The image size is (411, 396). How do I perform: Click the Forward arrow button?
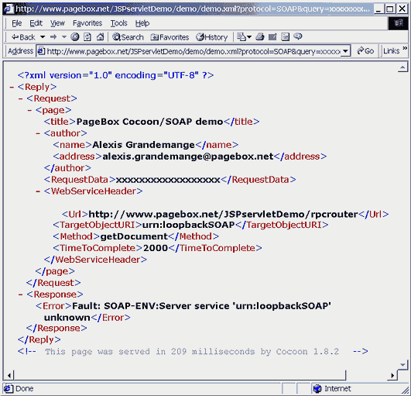[x=53, y=37]
